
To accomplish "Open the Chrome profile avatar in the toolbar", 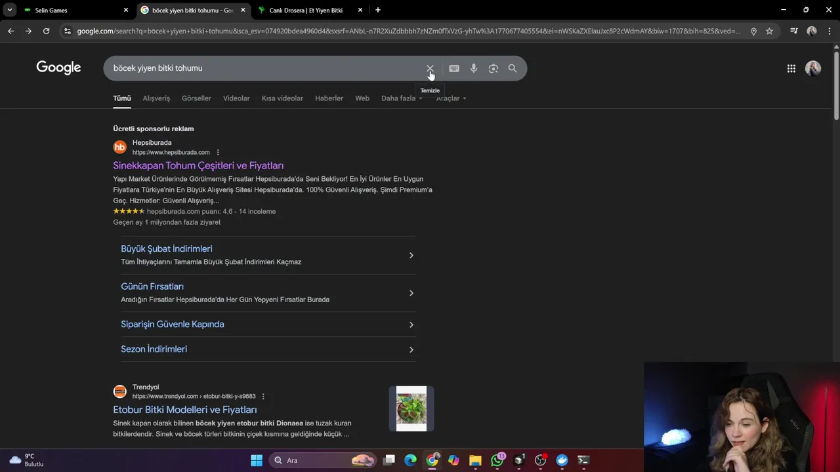I will click(x=812, y=31).
